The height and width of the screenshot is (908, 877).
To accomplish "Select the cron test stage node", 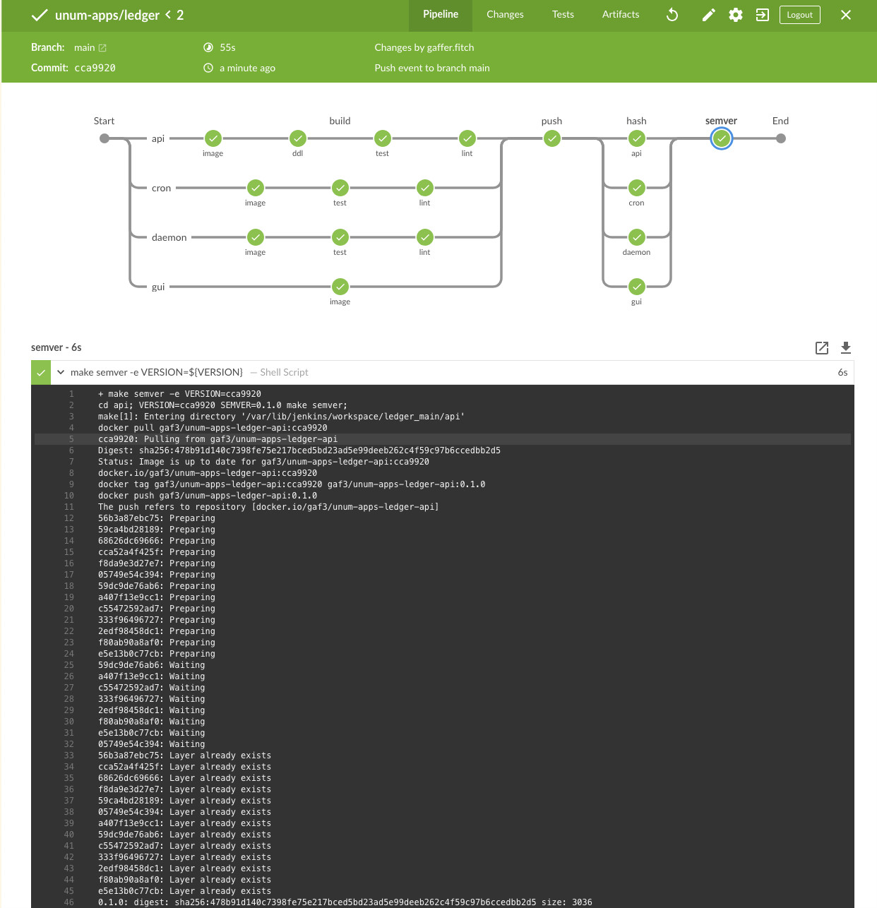I will point(340,188).
